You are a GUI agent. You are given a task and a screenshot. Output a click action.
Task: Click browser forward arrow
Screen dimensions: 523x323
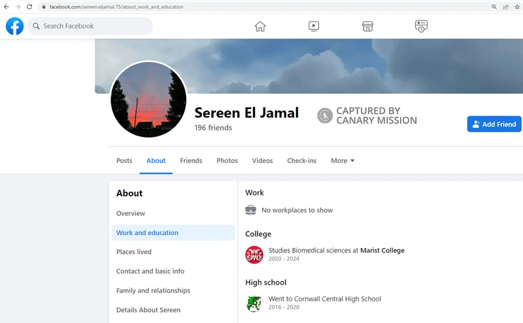pos(18,7)
